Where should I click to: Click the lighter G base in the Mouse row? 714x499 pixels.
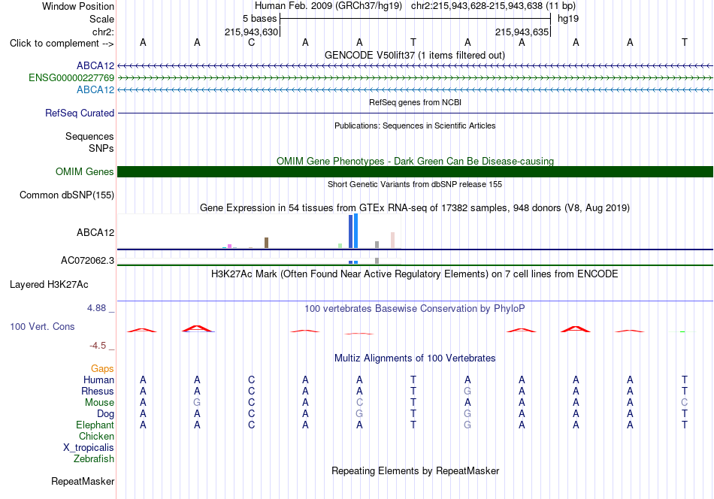click(x=197, y=403)
